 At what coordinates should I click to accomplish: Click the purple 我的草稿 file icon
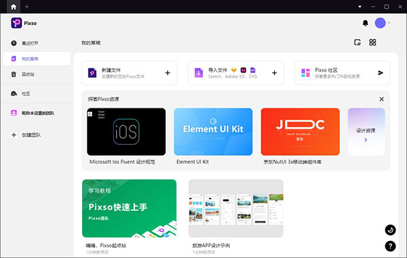pos(14,59)
